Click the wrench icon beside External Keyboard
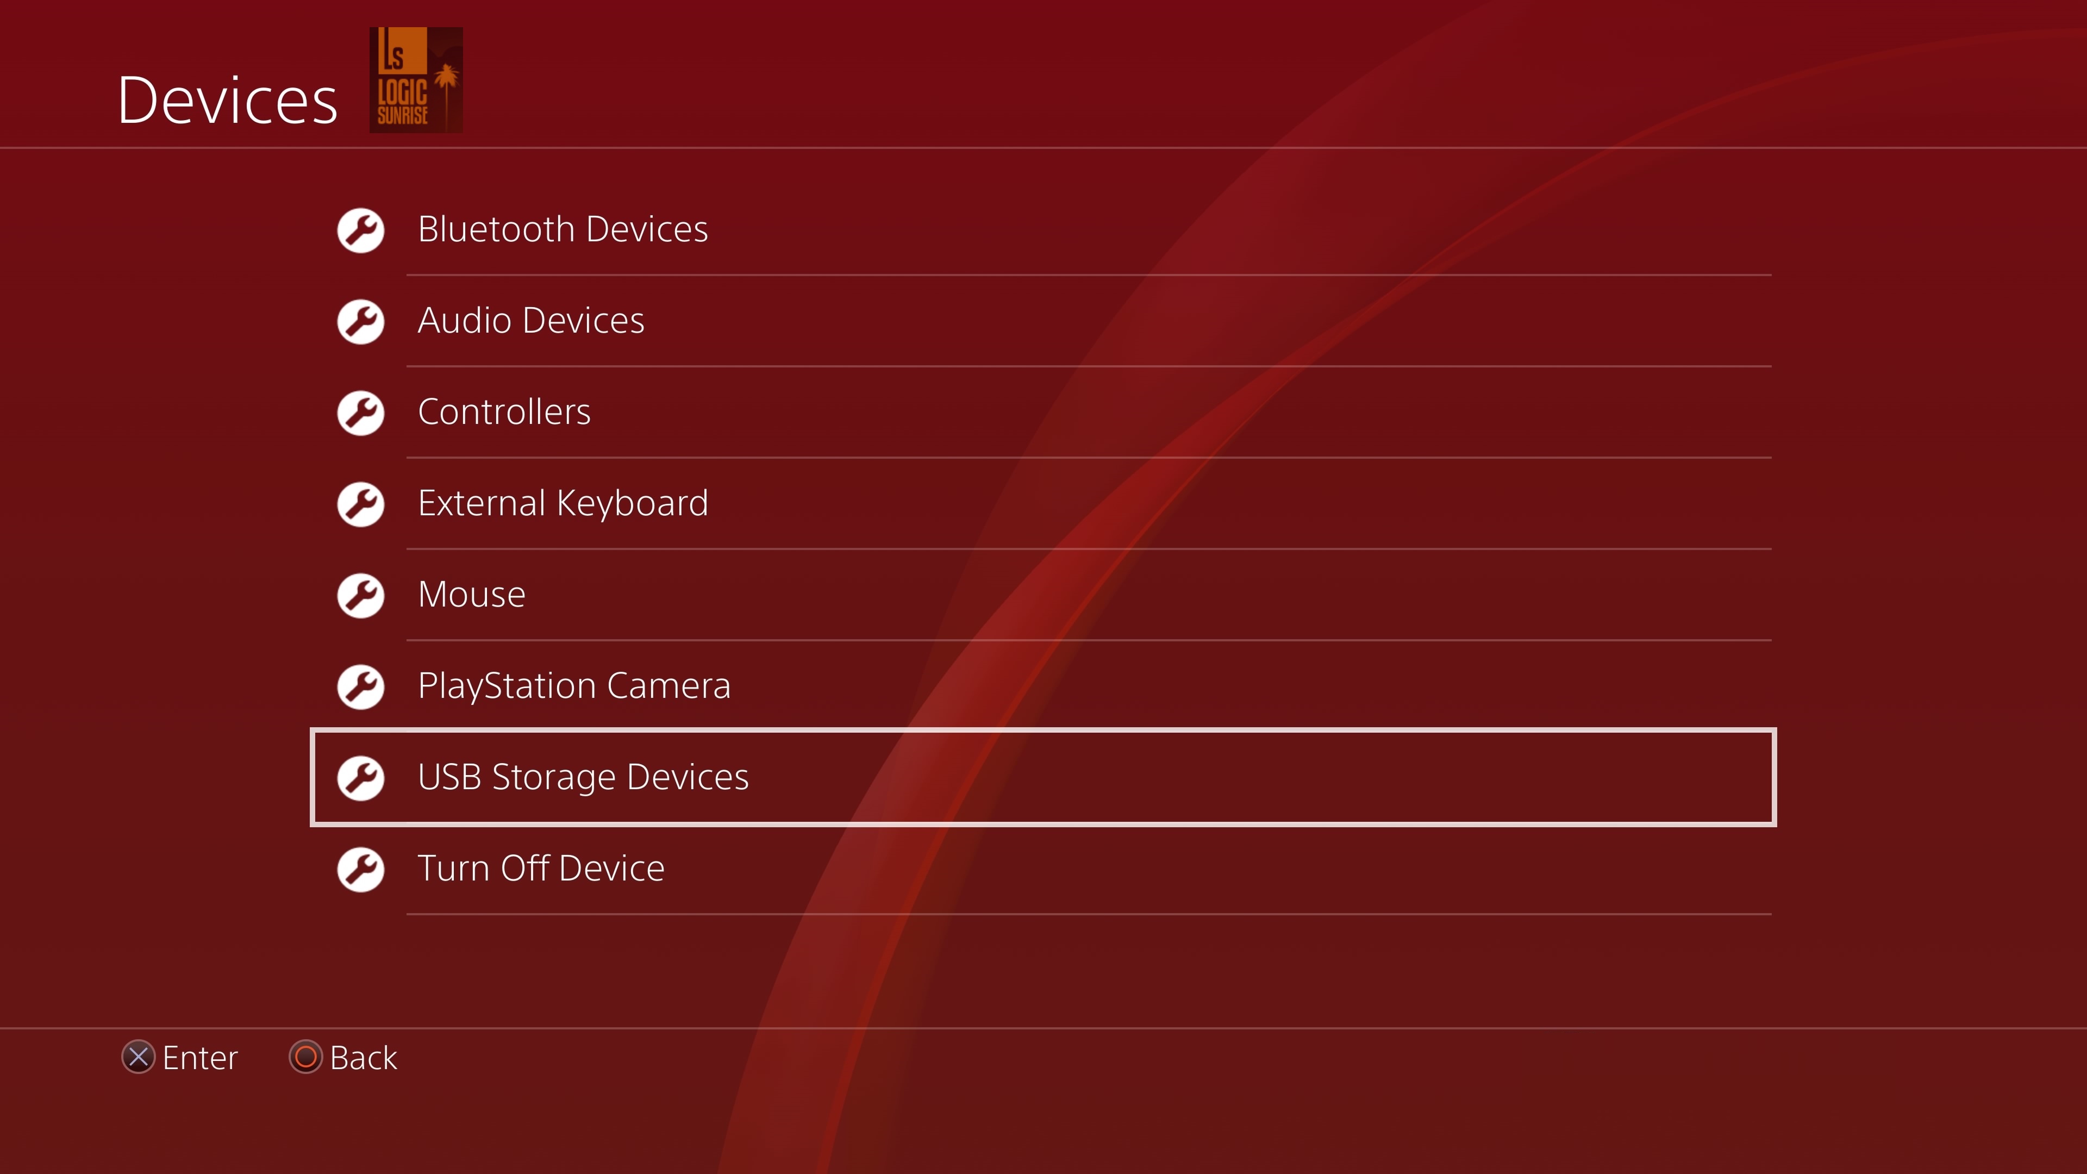The width and height of the screenshot is (2087, 1174). pyautogui.click(x=360, y=504)
